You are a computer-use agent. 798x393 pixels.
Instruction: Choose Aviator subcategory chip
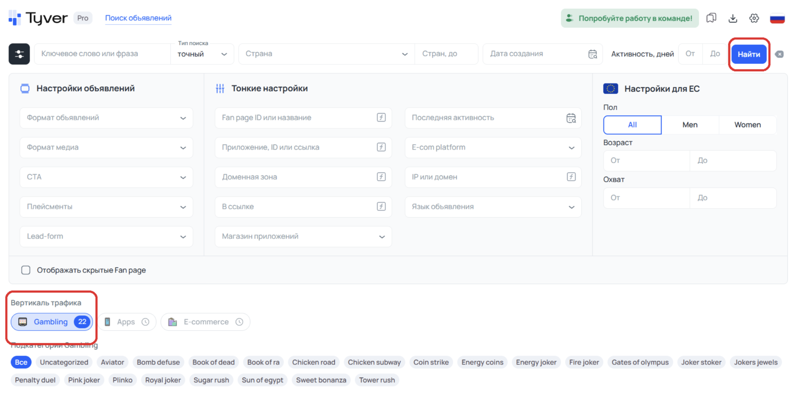[x=113, y=362]
